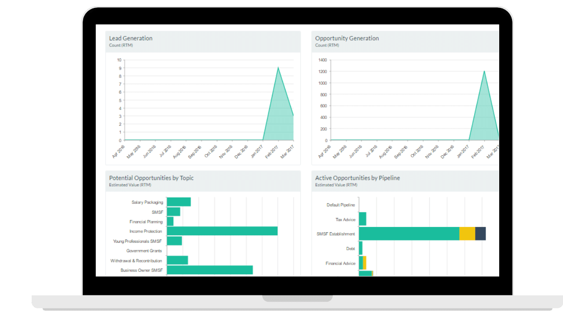
Task: Click the Government Grants topic label
Action: 144,251
